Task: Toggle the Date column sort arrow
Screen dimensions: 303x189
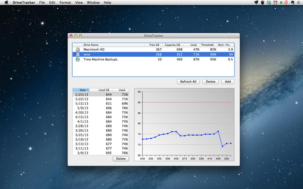Action: pyautogui.click(x=87, y=90)
